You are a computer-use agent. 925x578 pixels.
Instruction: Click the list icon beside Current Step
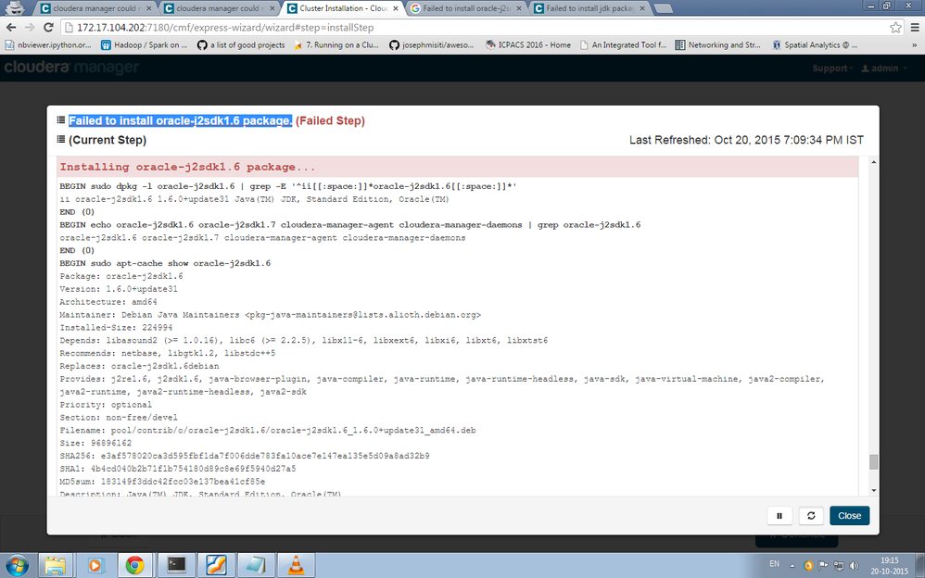click(x=61, y=140)
